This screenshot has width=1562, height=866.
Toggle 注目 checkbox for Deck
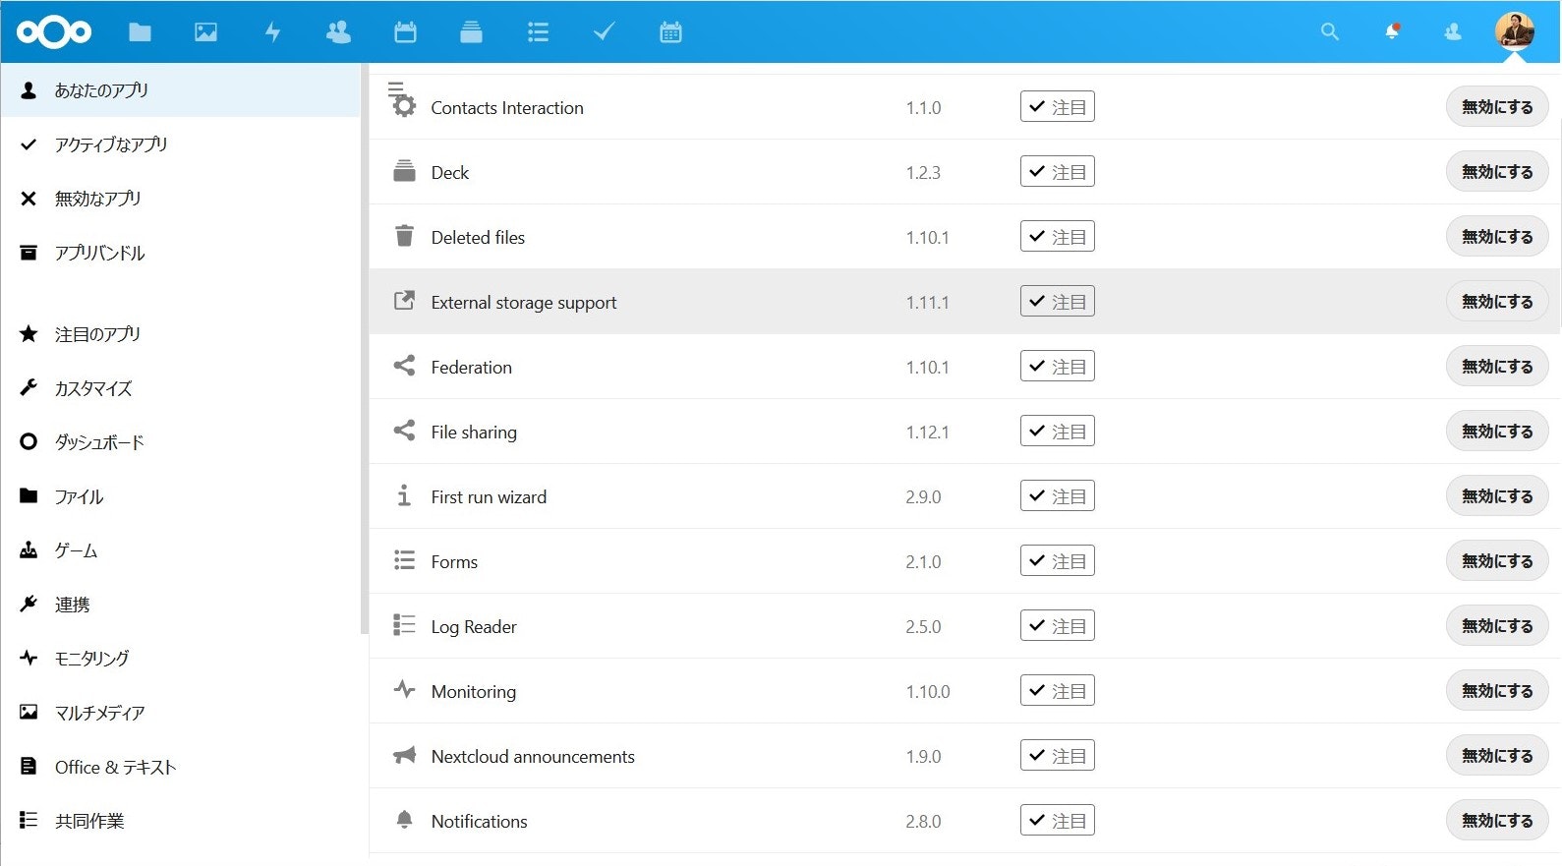1058,172
